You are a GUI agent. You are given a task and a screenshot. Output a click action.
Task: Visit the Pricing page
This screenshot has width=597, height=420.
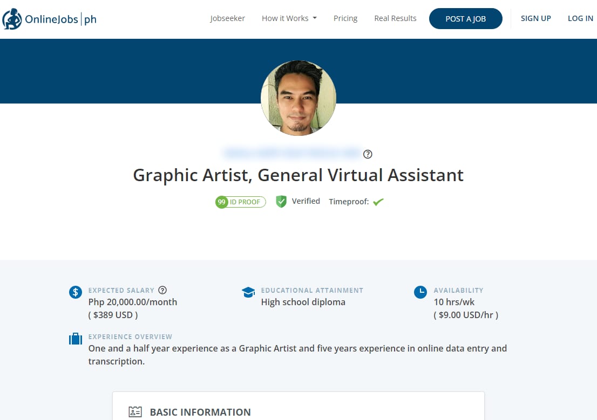[x=345, y=18]
